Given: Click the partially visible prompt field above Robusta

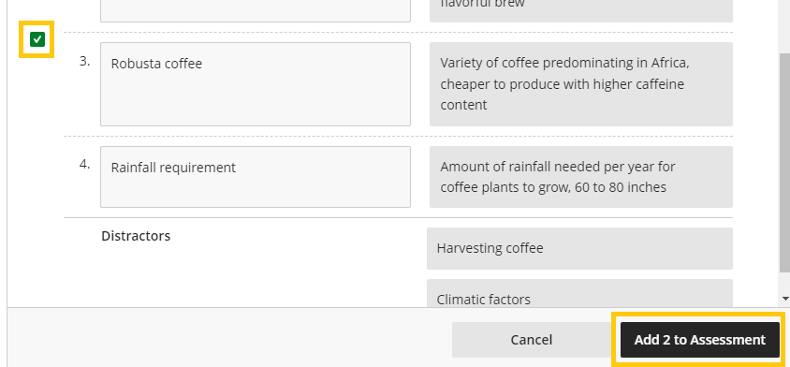Looking at the screenshot, I should (256, 10).
